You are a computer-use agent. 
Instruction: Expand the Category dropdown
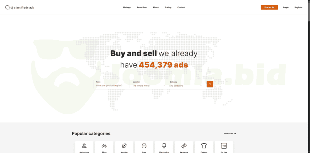click(x=185, y=86)
